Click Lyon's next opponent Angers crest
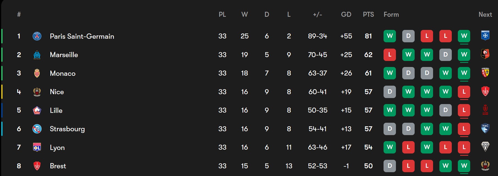Image resolution: width=498 pixels, height=176 pixels. (x=485, y=147)
